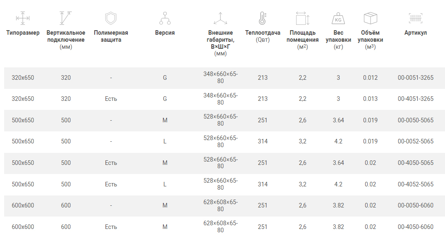This screenshot has width=445, height=243.
Task: Click the polymer protection shield icon
Action: coord(111,18)
